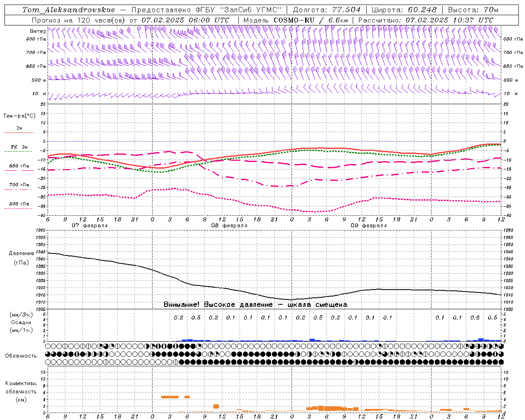Click the Td 2м dew point legend label
This screenshot has width=525, height=420.
click(x=19, y=147)
